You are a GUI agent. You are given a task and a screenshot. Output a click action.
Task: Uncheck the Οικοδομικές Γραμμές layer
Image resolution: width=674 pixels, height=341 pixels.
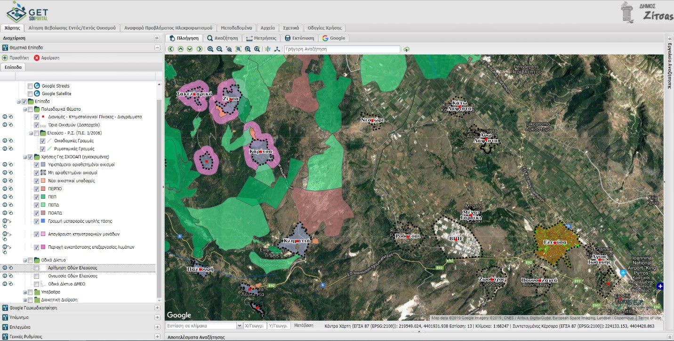point(43,140)
